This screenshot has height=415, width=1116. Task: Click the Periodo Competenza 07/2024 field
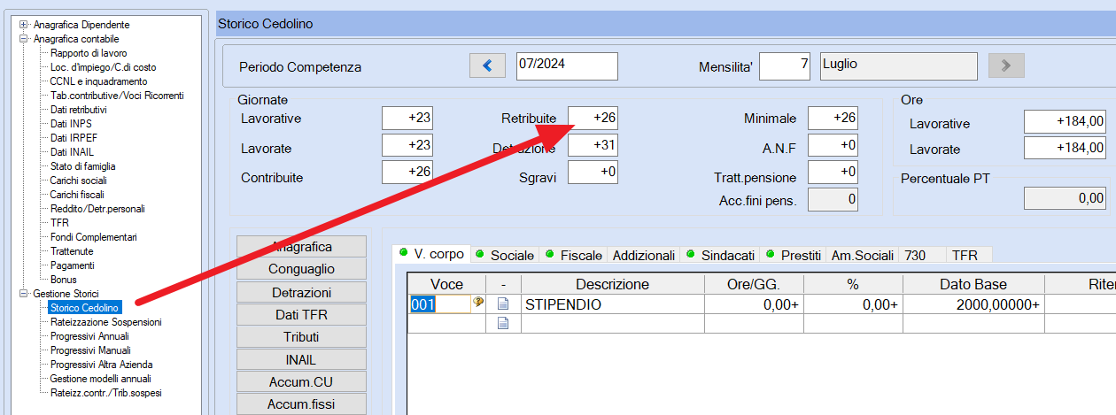click(x=566, y=65)
